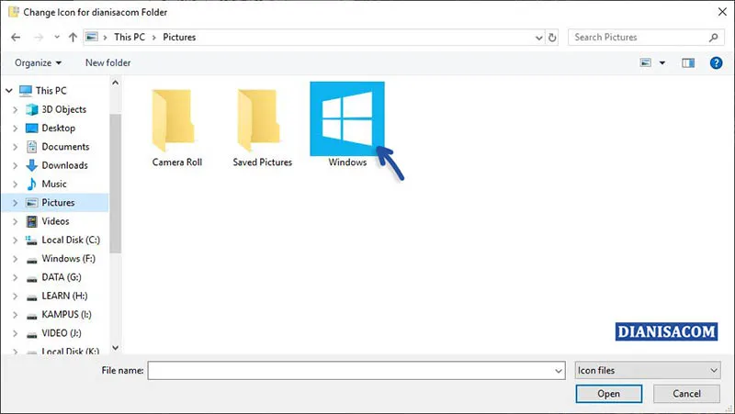Collapse the This PC tree node
Screen dimensions: 735x414
(x=9, y=90)
